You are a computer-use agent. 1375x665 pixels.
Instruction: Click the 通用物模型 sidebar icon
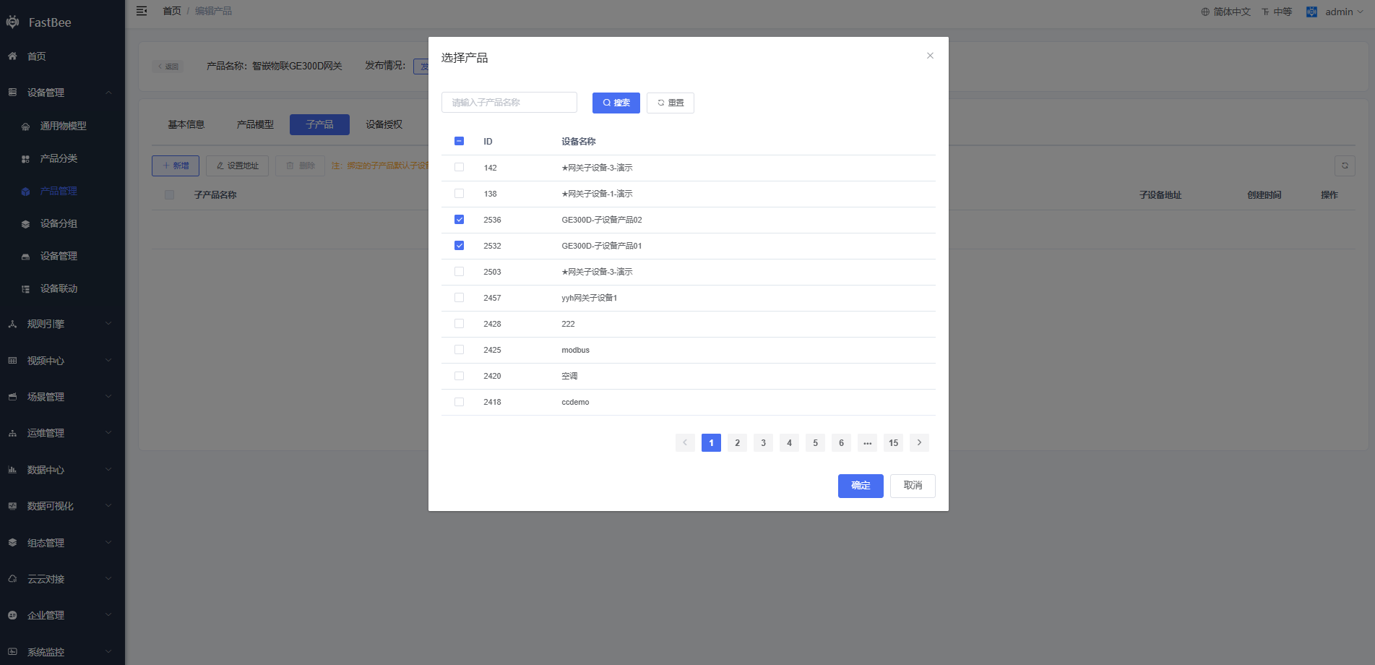(x=25, y=126)
